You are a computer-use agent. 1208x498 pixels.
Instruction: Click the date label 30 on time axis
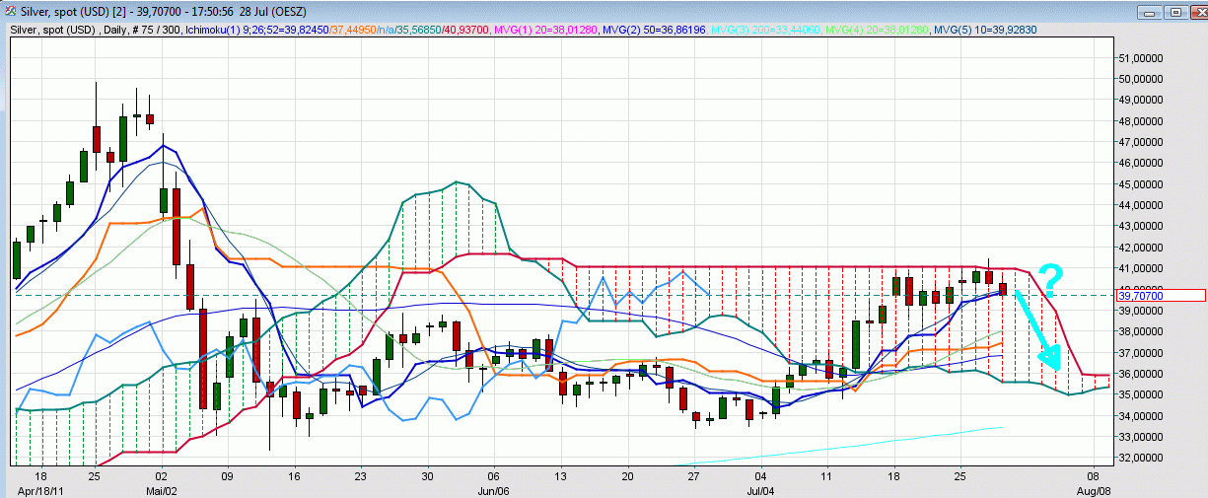[x=426, y=474]
